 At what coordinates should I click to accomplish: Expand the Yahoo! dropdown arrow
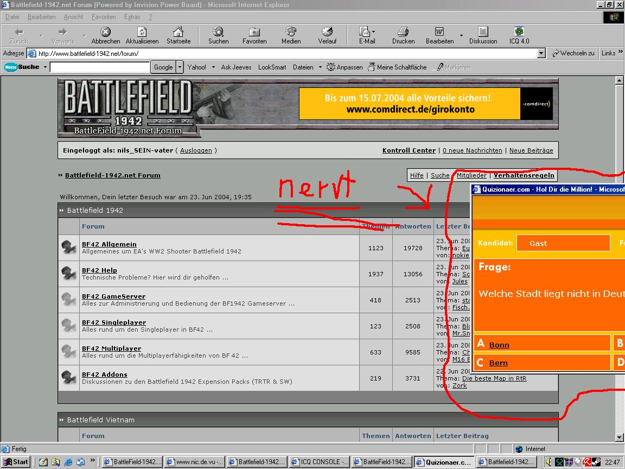(x=213, y=67)
